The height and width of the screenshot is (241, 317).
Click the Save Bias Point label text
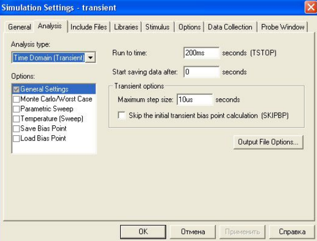(x=43, y=129)
